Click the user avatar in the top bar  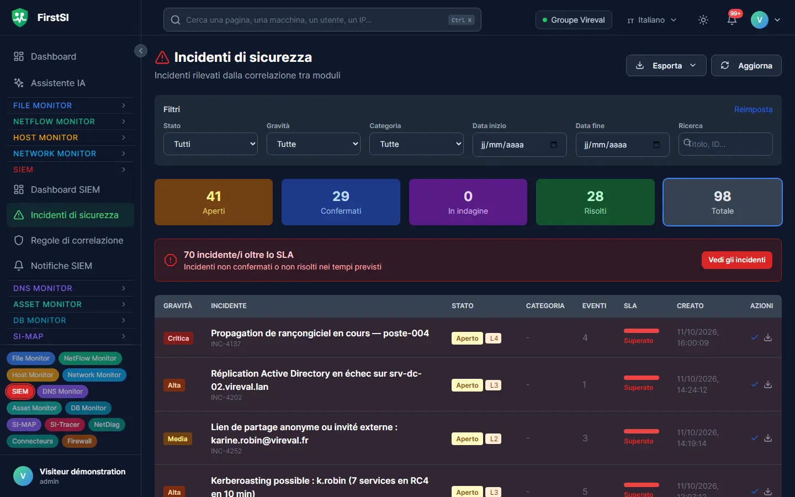[x=759, y=20]
